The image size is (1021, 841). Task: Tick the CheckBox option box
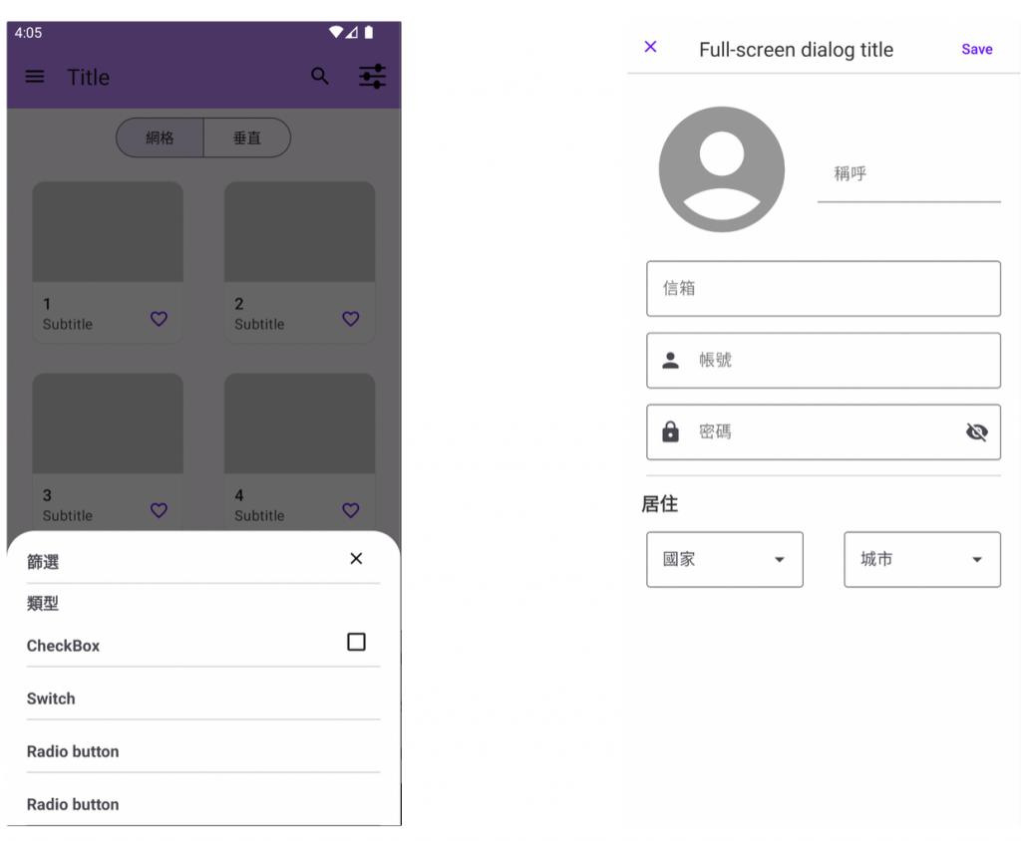coord(356,642)
